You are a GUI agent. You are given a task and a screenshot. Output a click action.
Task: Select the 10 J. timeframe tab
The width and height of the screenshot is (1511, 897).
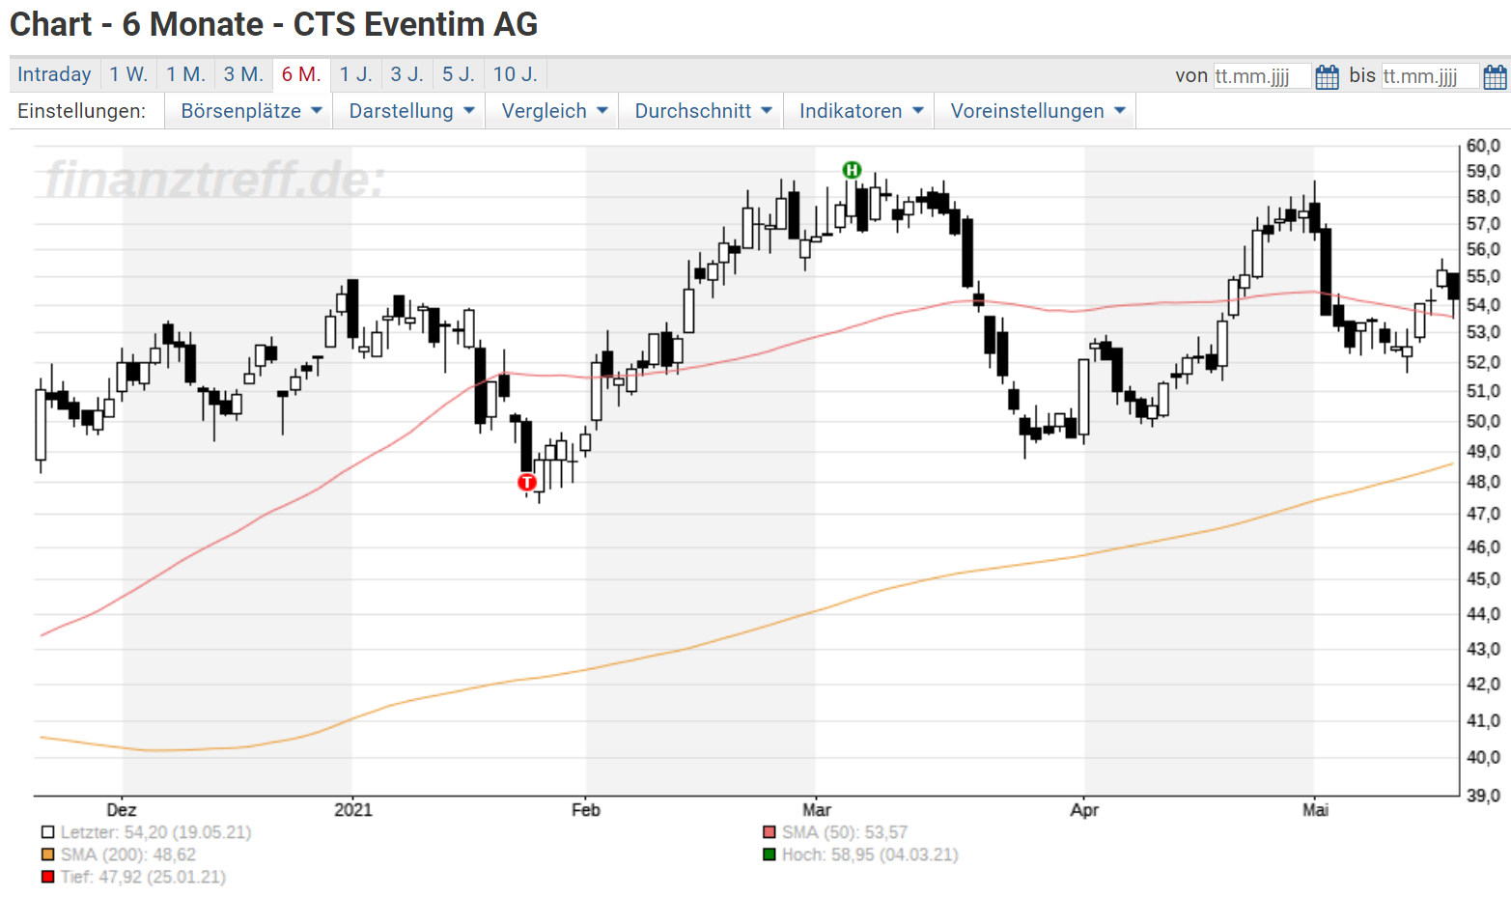pyautogui.click(x=516, y=74)
